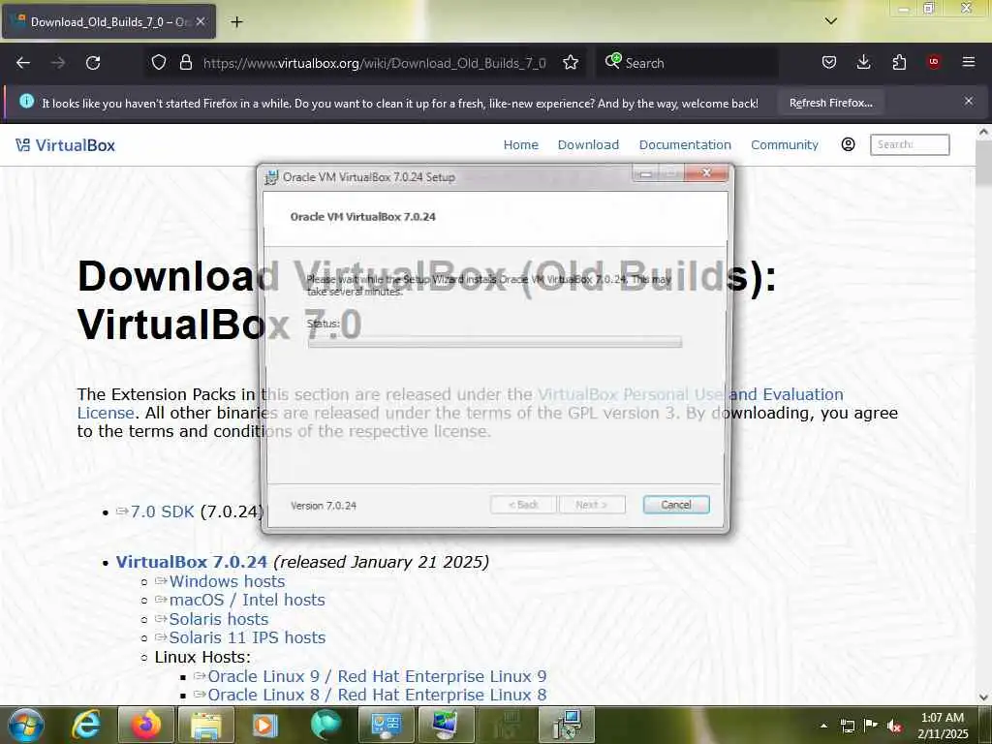
Task: Open Oracle Linux 8 / Red Hat Enterprise Linux 8
Action: point(377,695)
